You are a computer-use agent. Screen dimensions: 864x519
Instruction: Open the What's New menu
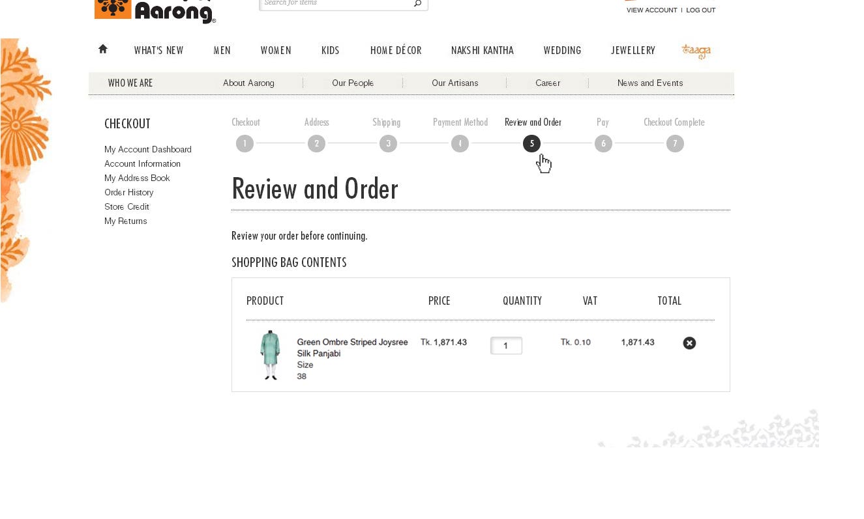(158, 50)
